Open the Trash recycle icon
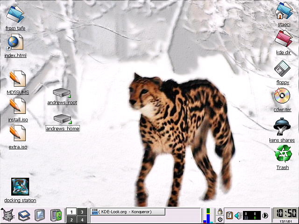Screen dimensions: 299x224 point(283,154)
